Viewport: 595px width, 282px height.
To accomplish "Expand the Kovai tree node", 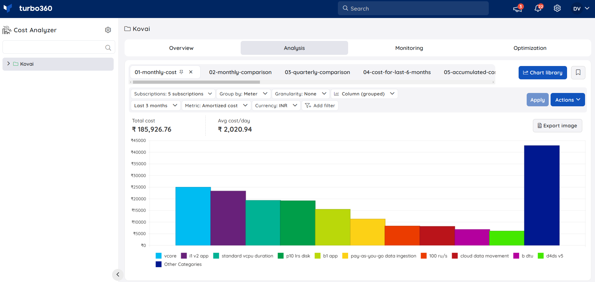I will pyautogui.click(x=8, y=64).
